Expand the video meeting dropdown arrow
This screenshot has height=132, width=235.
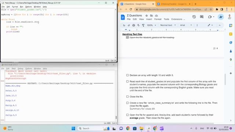click(x=214, y=17)
